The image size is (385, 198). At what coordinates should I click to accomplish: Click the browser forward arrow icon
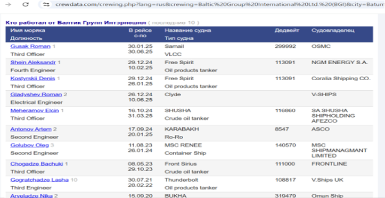point(10,5)
